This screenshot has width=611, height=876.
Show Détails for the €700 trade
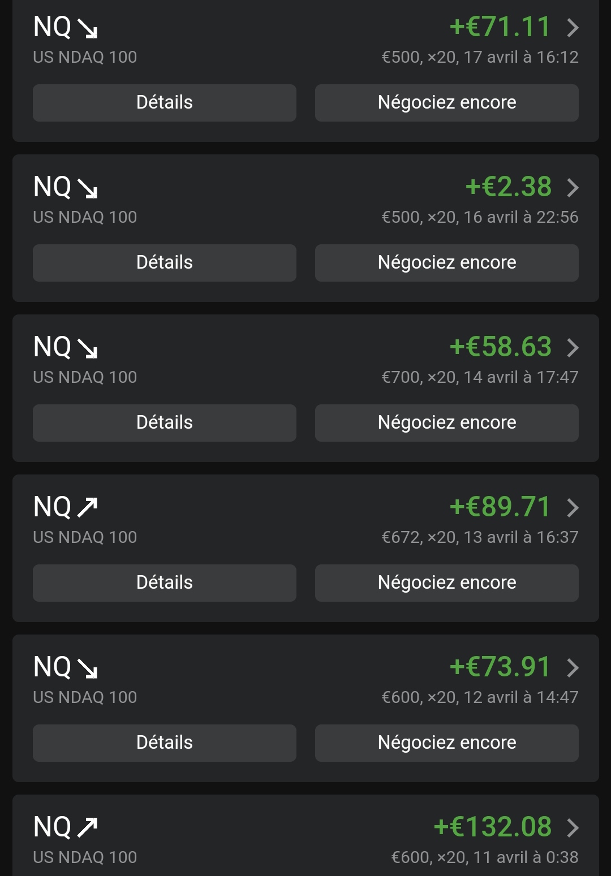point(165,423)
